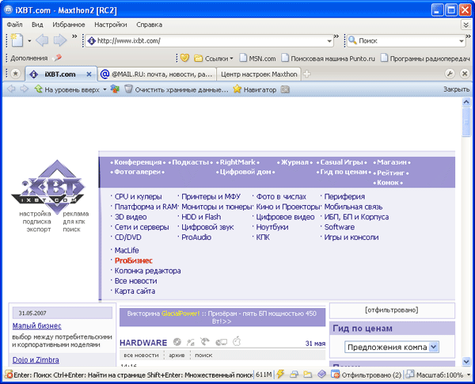Viewport: 475px width, 384px height.
Task: Switch to the @MAIL.RU tab
Action: (x=157, y=74)
